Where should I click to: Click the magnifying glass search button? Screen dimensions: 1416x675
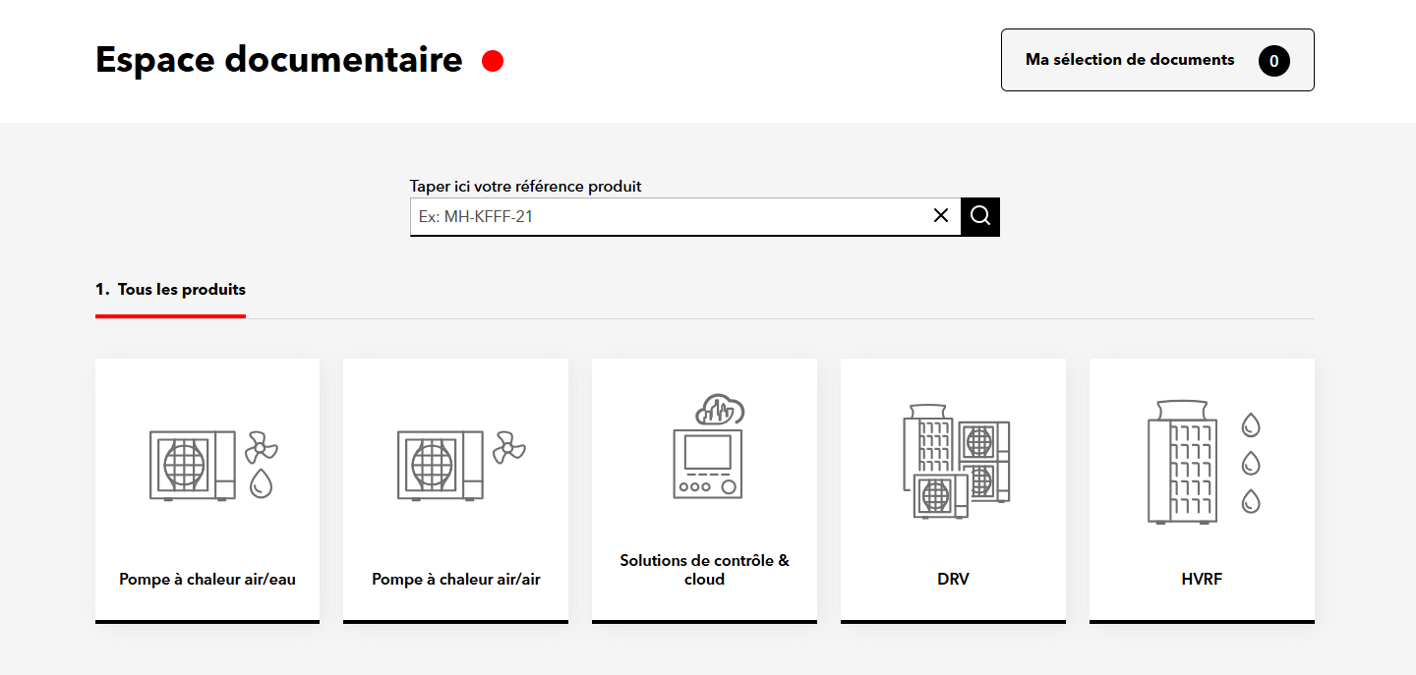pos(979,216)
